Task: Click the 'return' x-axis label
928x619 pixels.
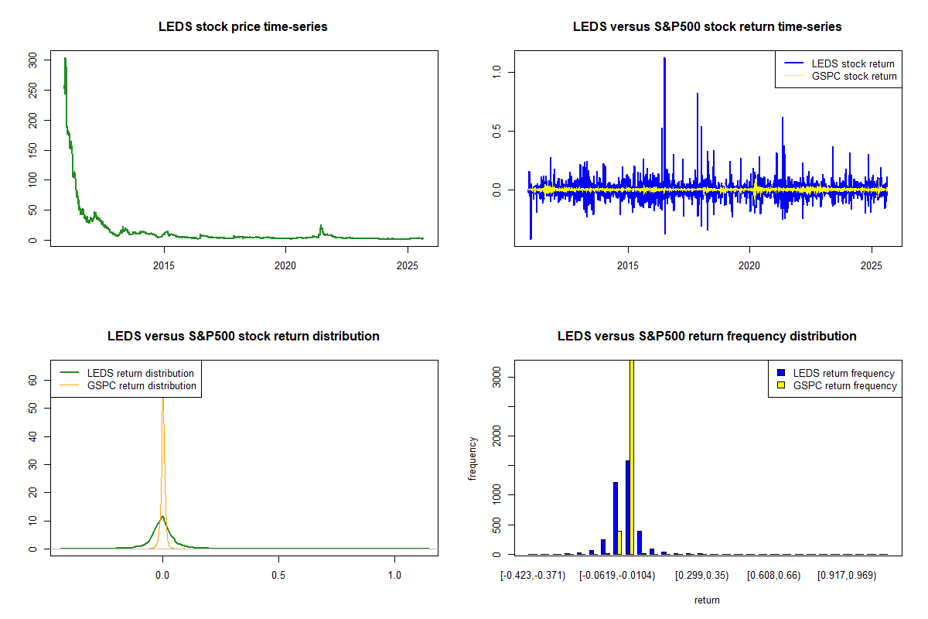Action: [707, 600]
